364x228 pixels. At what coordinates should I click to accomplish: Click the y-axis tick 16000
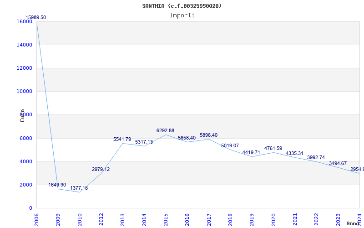(24, 21)
